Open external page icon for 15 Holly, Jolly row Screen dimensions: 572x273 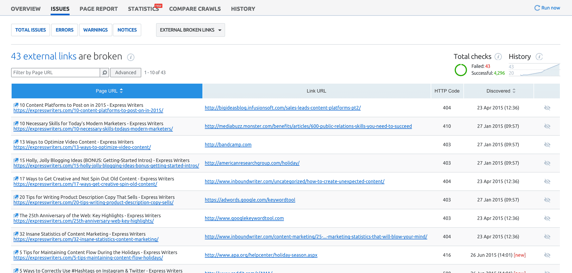pos(16,160)
